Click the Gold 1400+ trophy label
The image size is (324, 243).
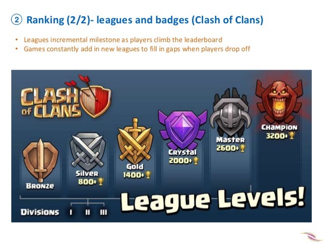click(x=137, y=175)
